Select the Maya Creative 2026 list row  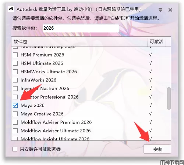[x=89, y=114]
